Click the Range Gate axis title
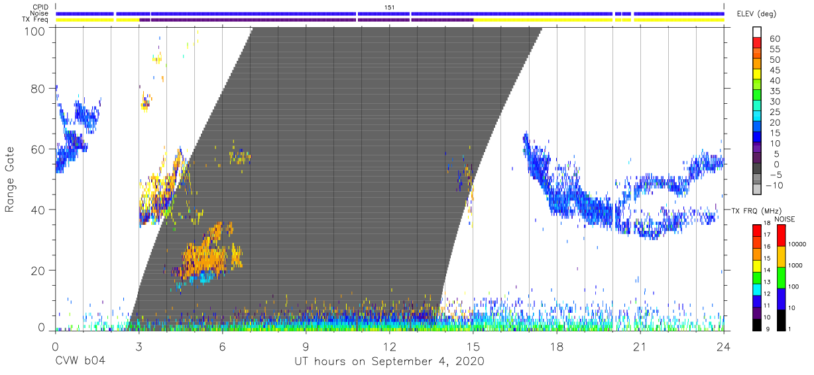 [x=10, y=179]
